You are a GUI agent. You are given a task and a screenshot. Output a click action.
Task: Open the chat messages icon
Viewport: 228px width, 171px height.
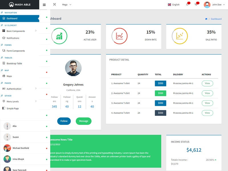coord(196,5)
